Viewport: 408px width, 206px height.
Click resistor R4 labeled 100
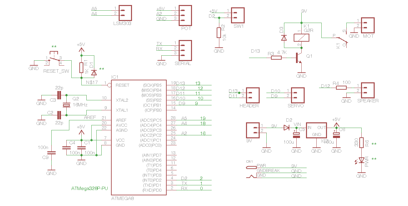point(341,87)
